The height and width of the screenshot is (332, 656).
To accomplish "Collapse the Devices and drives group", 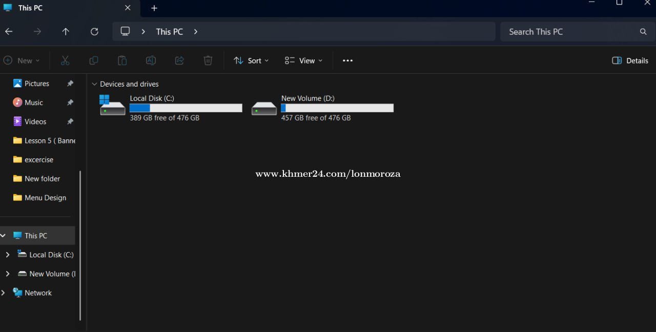I will click(94, 84).
